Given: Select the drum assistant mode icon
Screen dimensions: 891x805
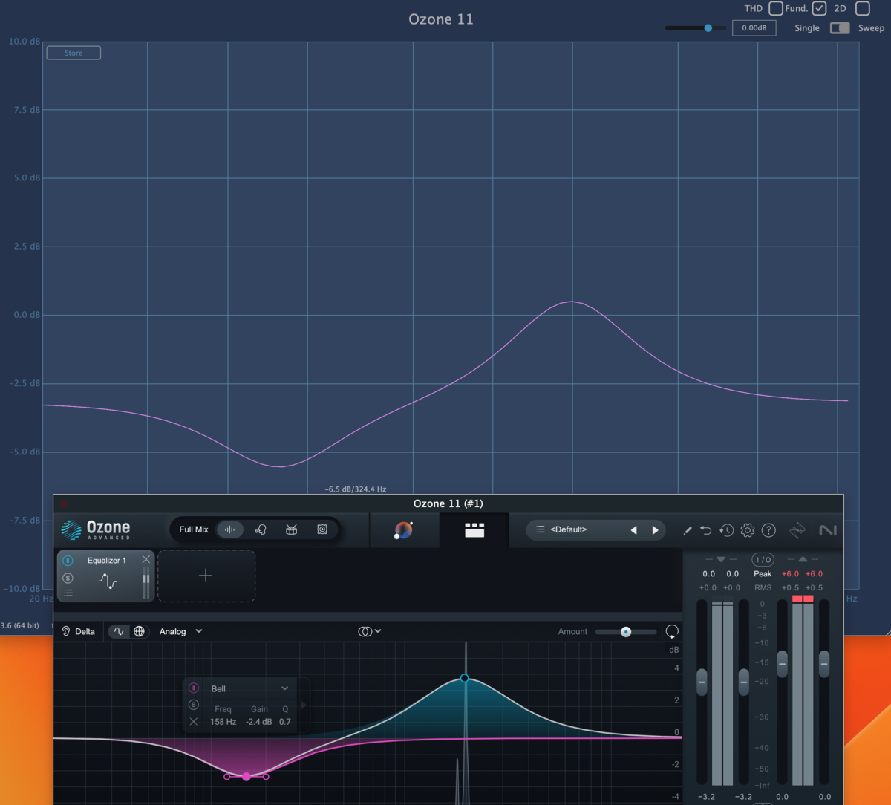Looking at the screenshot, I should click(x=291, y=529).
